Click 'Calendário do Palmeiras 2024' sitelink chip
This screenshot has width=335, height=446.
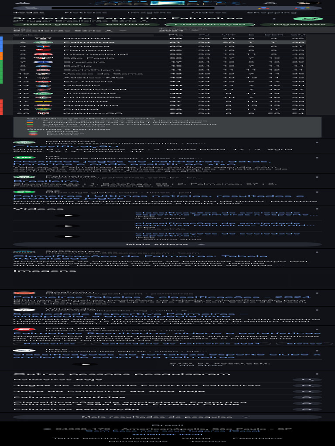[180, 344]
